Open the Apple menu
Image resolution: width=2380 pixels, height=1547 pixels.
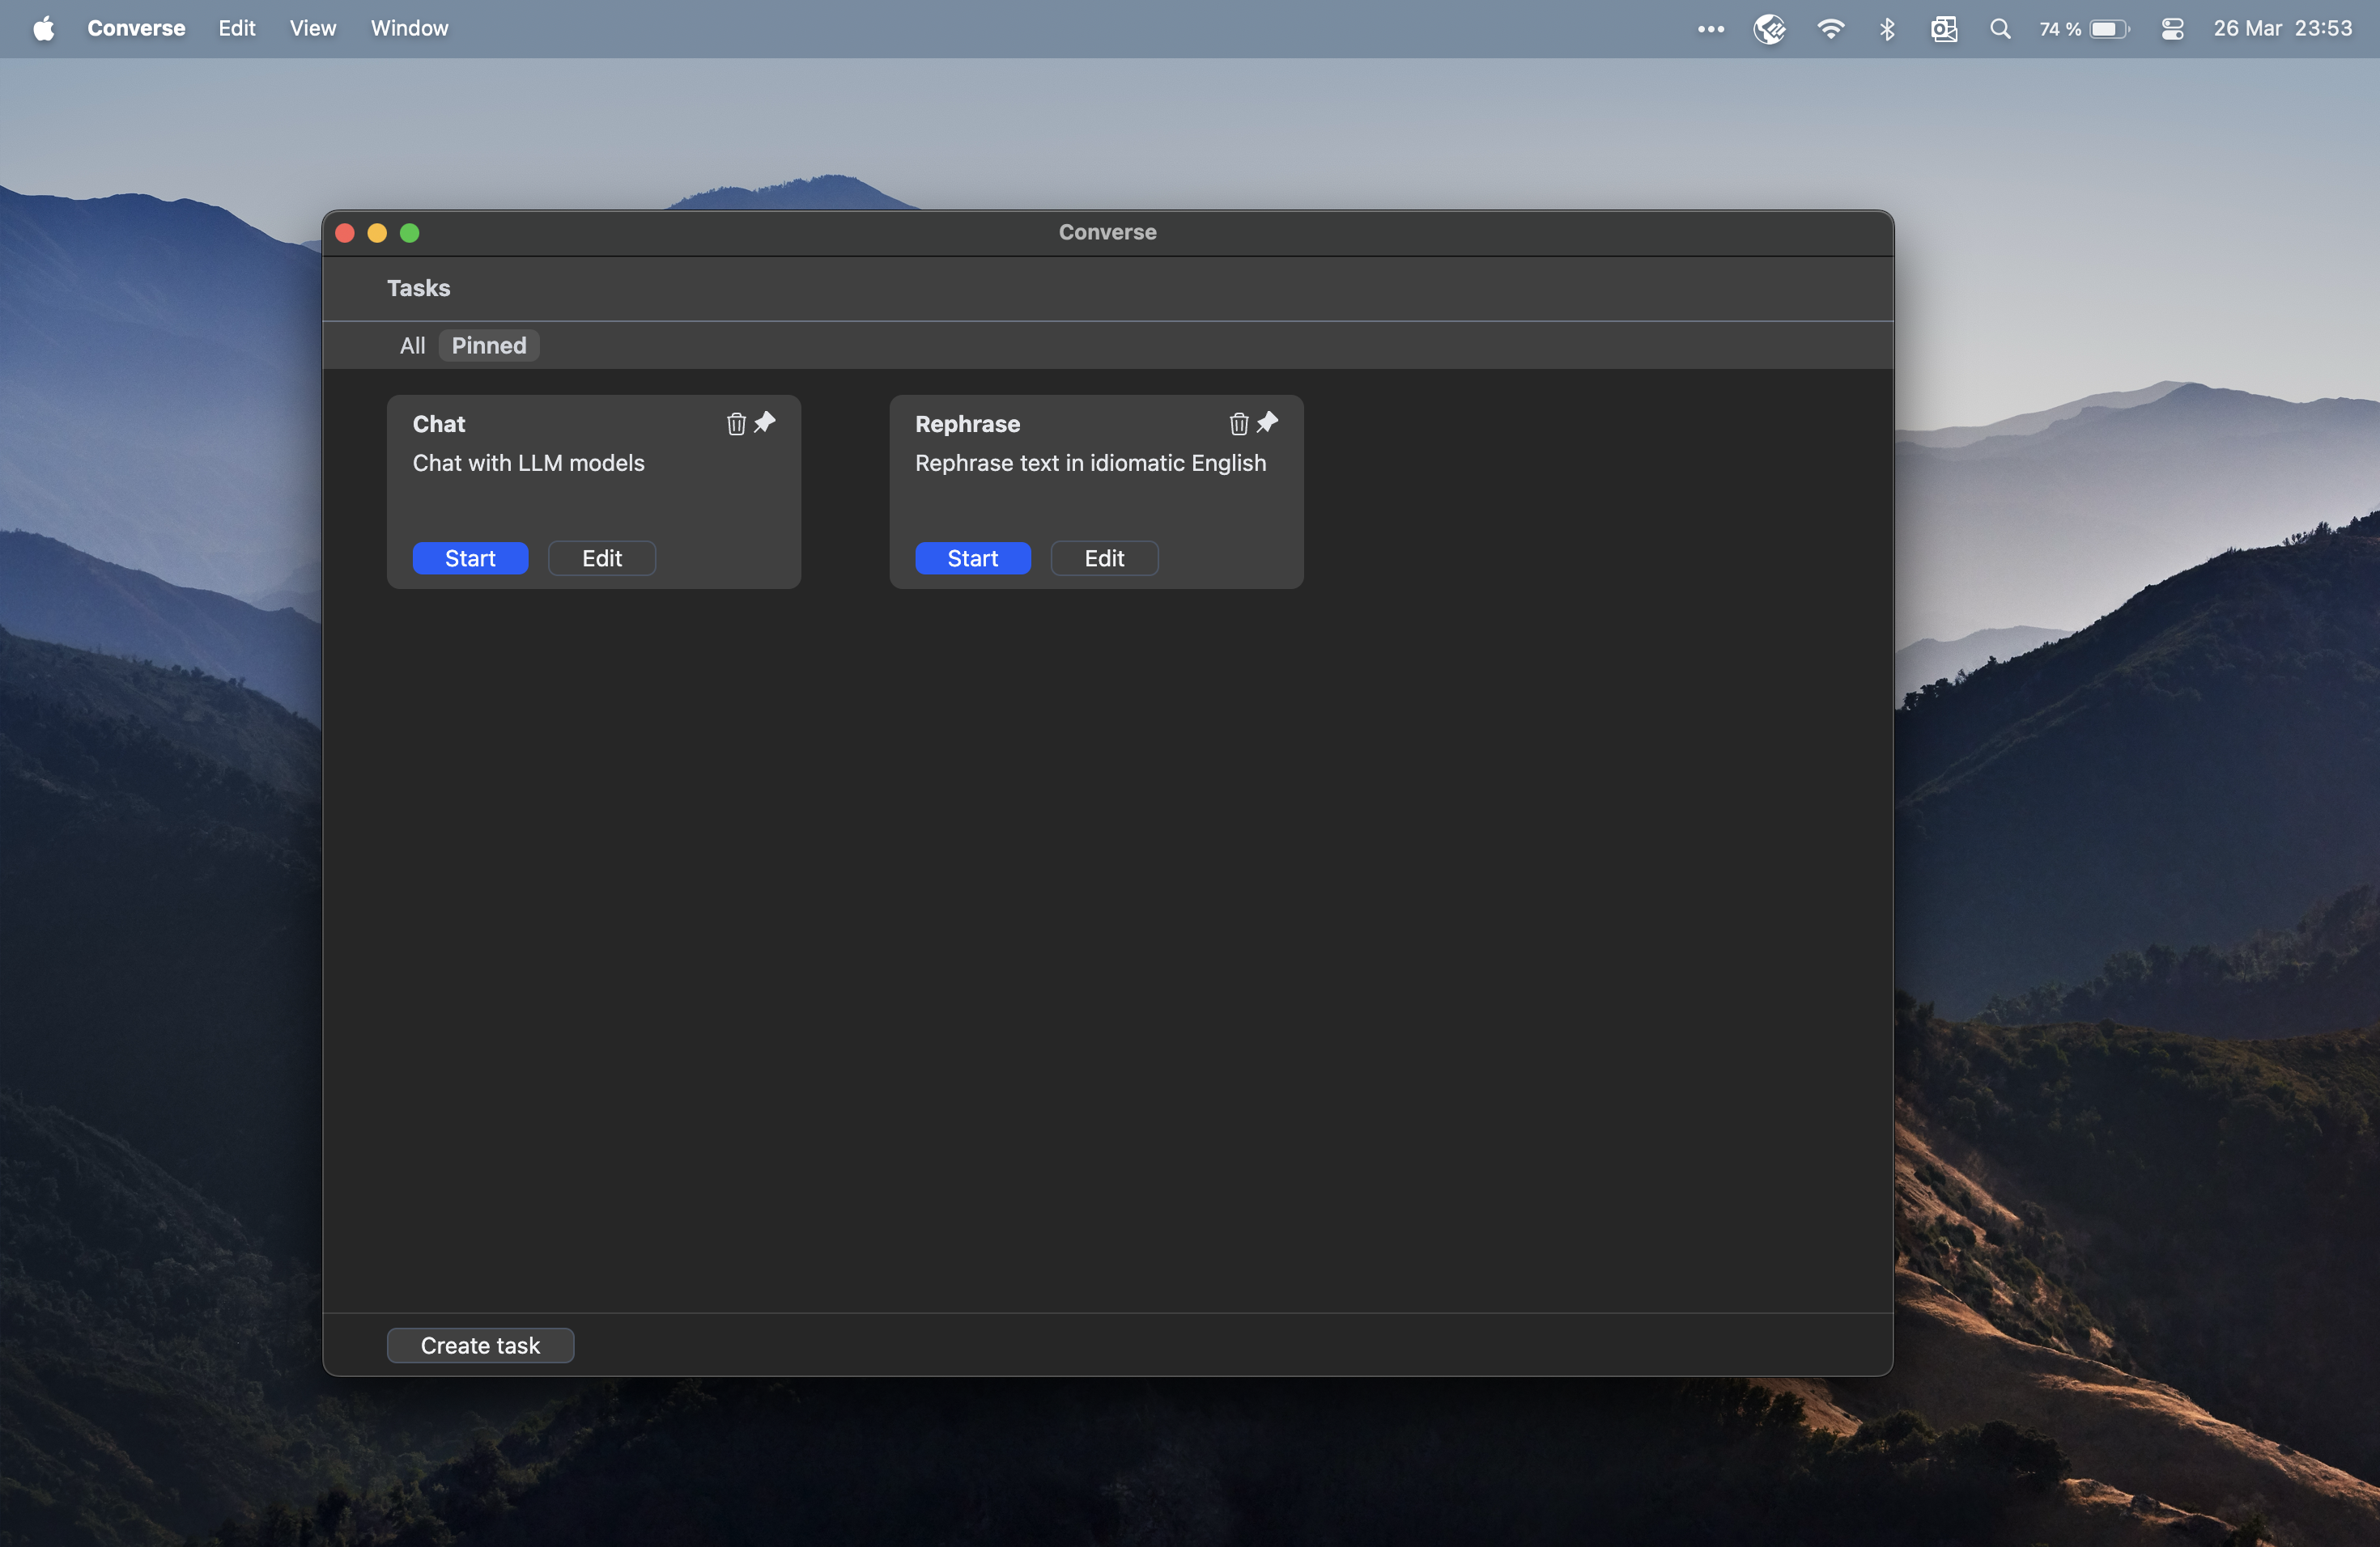pos(43,28)
